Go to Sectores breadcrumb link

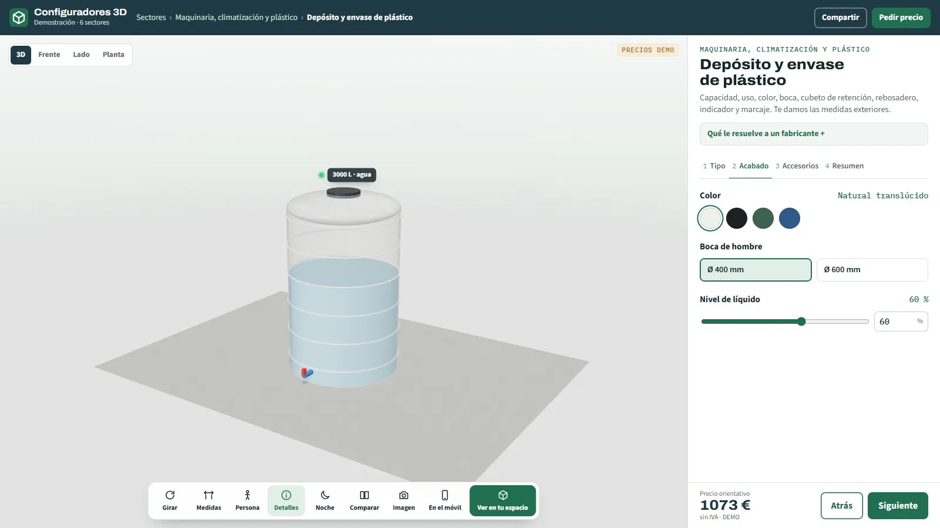click(151, 18)
